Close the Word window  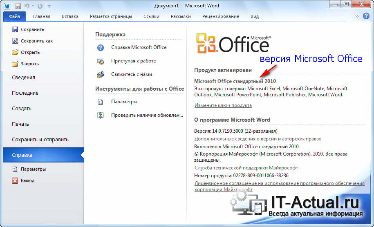tap(361, 4)
